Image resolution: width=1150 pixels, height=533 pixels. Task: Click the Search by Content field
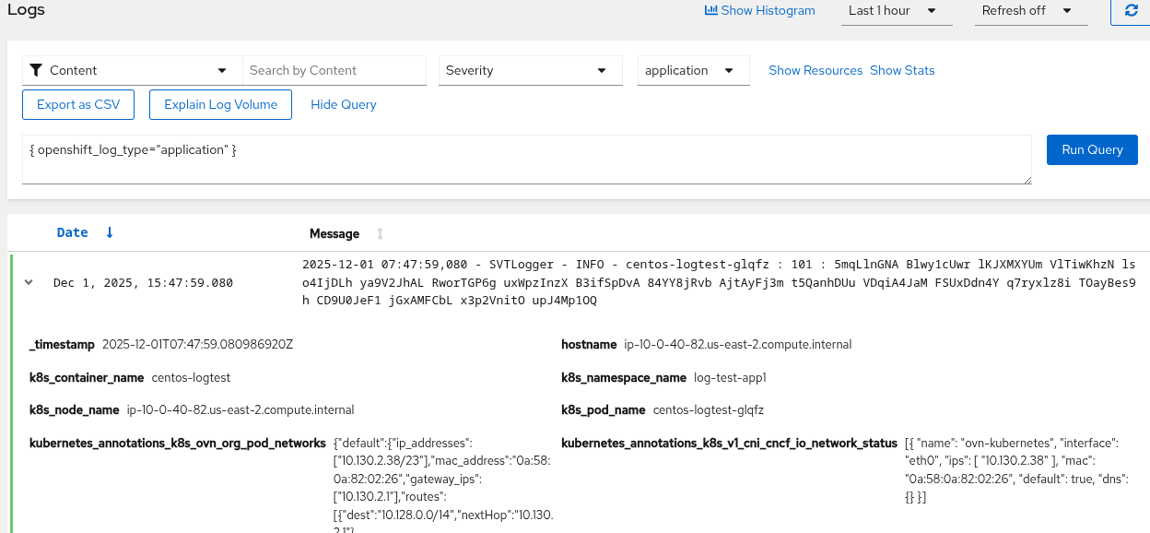334,70
